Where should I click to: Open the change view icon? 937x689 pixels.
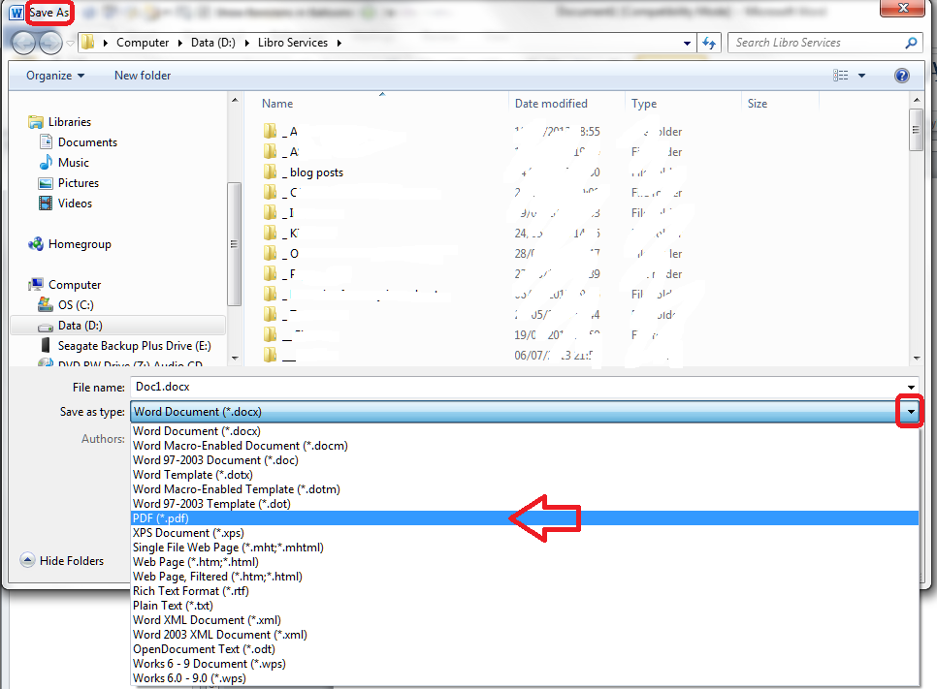tap(841, 76)
